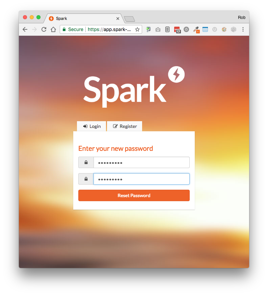This screenshot has width=268, height=295.
Task: Click the gray power button extension
Action: click(186, 29)
